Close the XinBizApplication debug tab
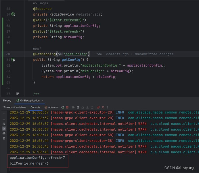 click(x=43, y=101)
